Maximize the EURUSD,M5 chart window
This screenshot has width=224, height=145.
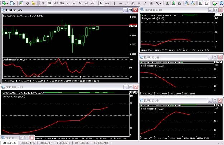pyautogui.click(x=130, y=10)
